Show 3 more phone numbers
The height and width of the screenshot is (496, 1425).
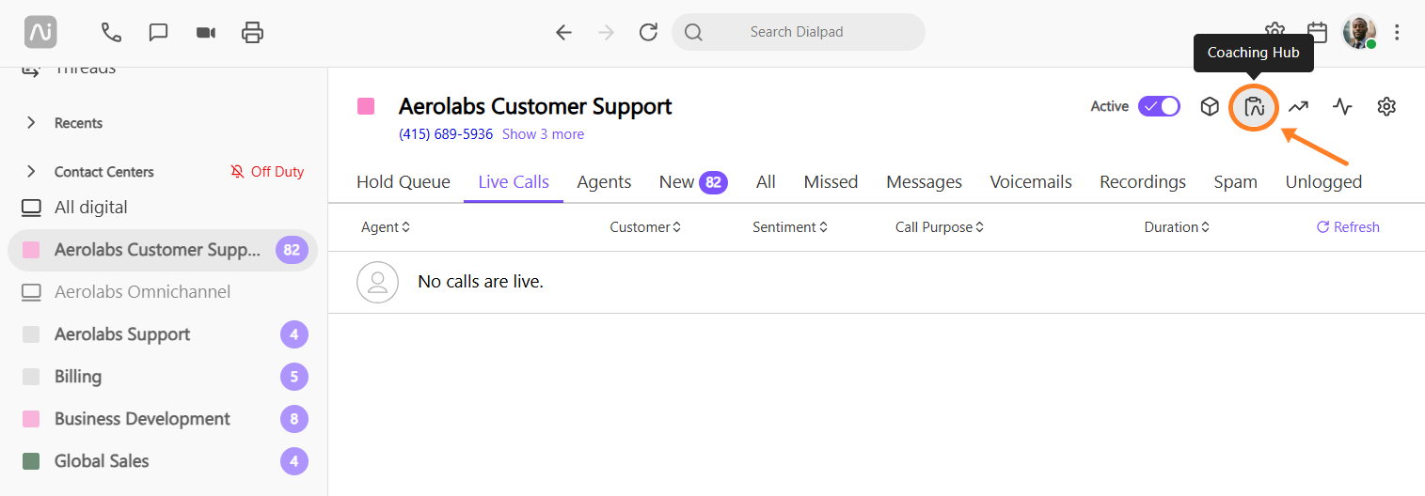pos(543,134)
